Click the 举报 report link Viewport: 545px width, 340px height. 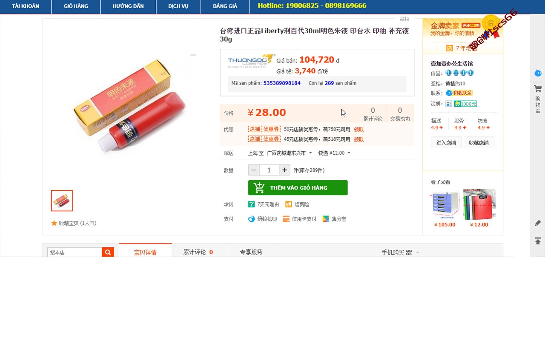(x=404, y=19)
